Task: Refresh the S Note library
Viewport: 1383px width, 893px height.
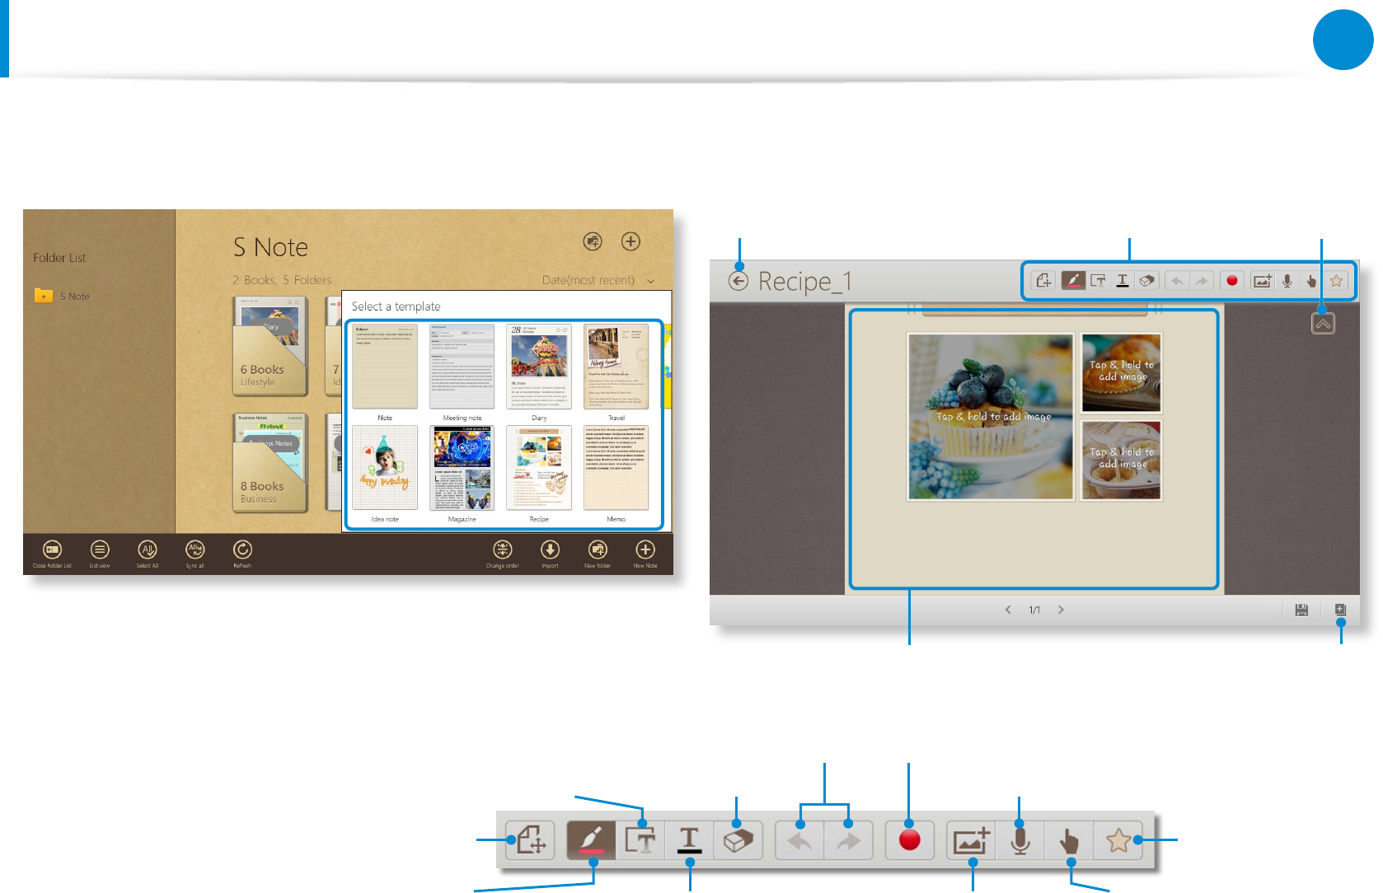Action: pyautogui.click(x=242, y=549)
